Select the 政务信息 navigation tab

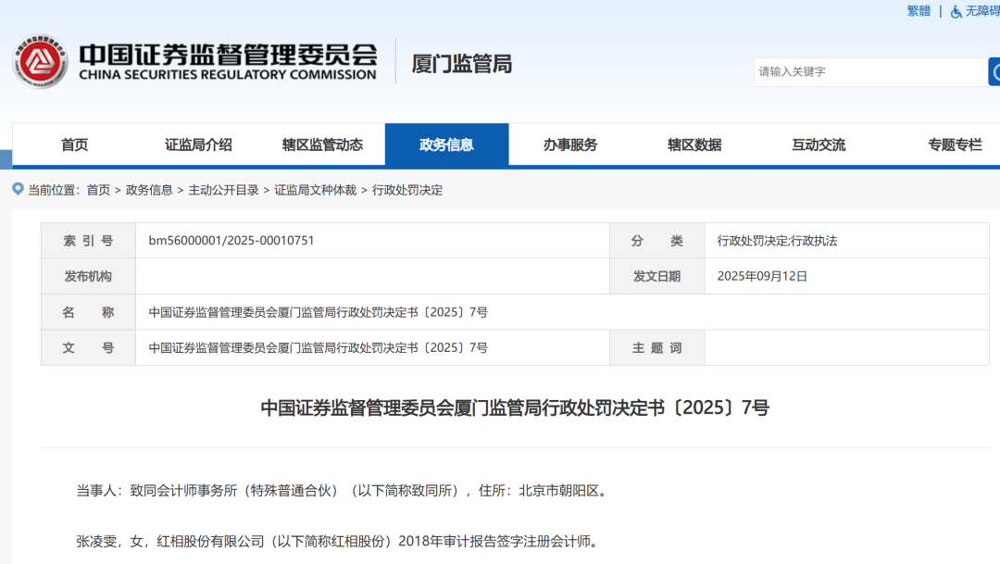[x=446, y=144]
